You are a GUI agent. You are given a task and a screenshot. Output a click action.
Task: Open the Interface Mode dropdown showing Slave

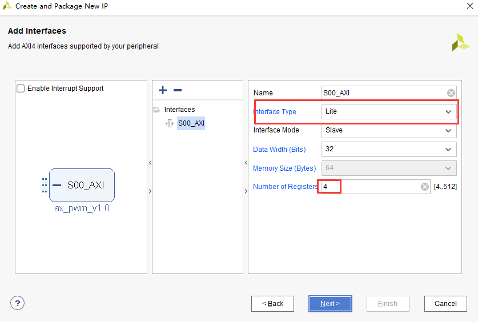point(389,130)
